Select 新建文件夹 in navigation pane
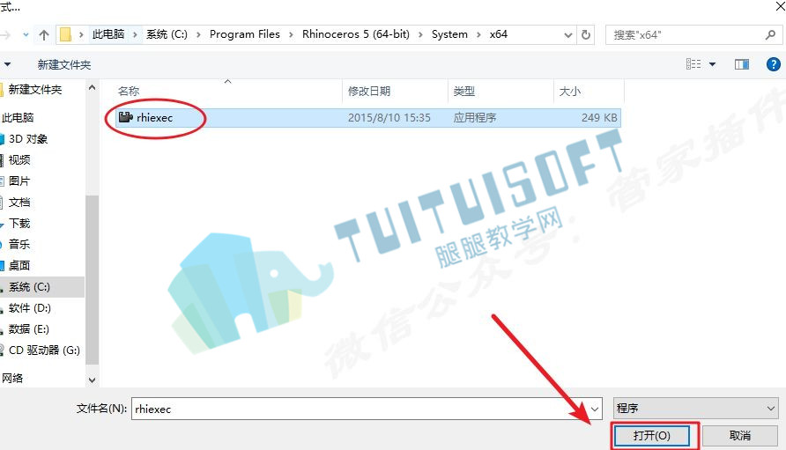Image resolution: width=786 pixels, height=450 pixels. [x=35, y=89]
